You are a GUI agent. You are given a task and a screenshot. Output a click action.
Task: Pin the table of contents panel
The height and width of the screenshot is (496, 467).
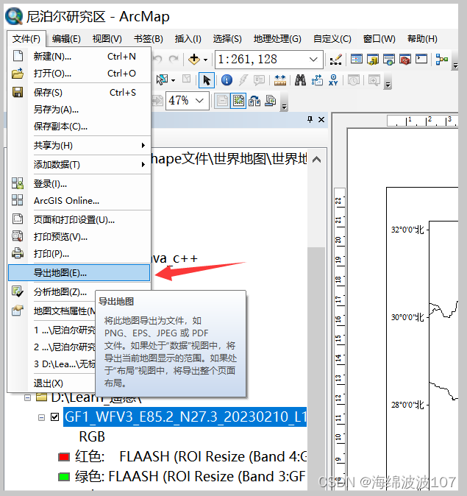click(x=310, y=119)
